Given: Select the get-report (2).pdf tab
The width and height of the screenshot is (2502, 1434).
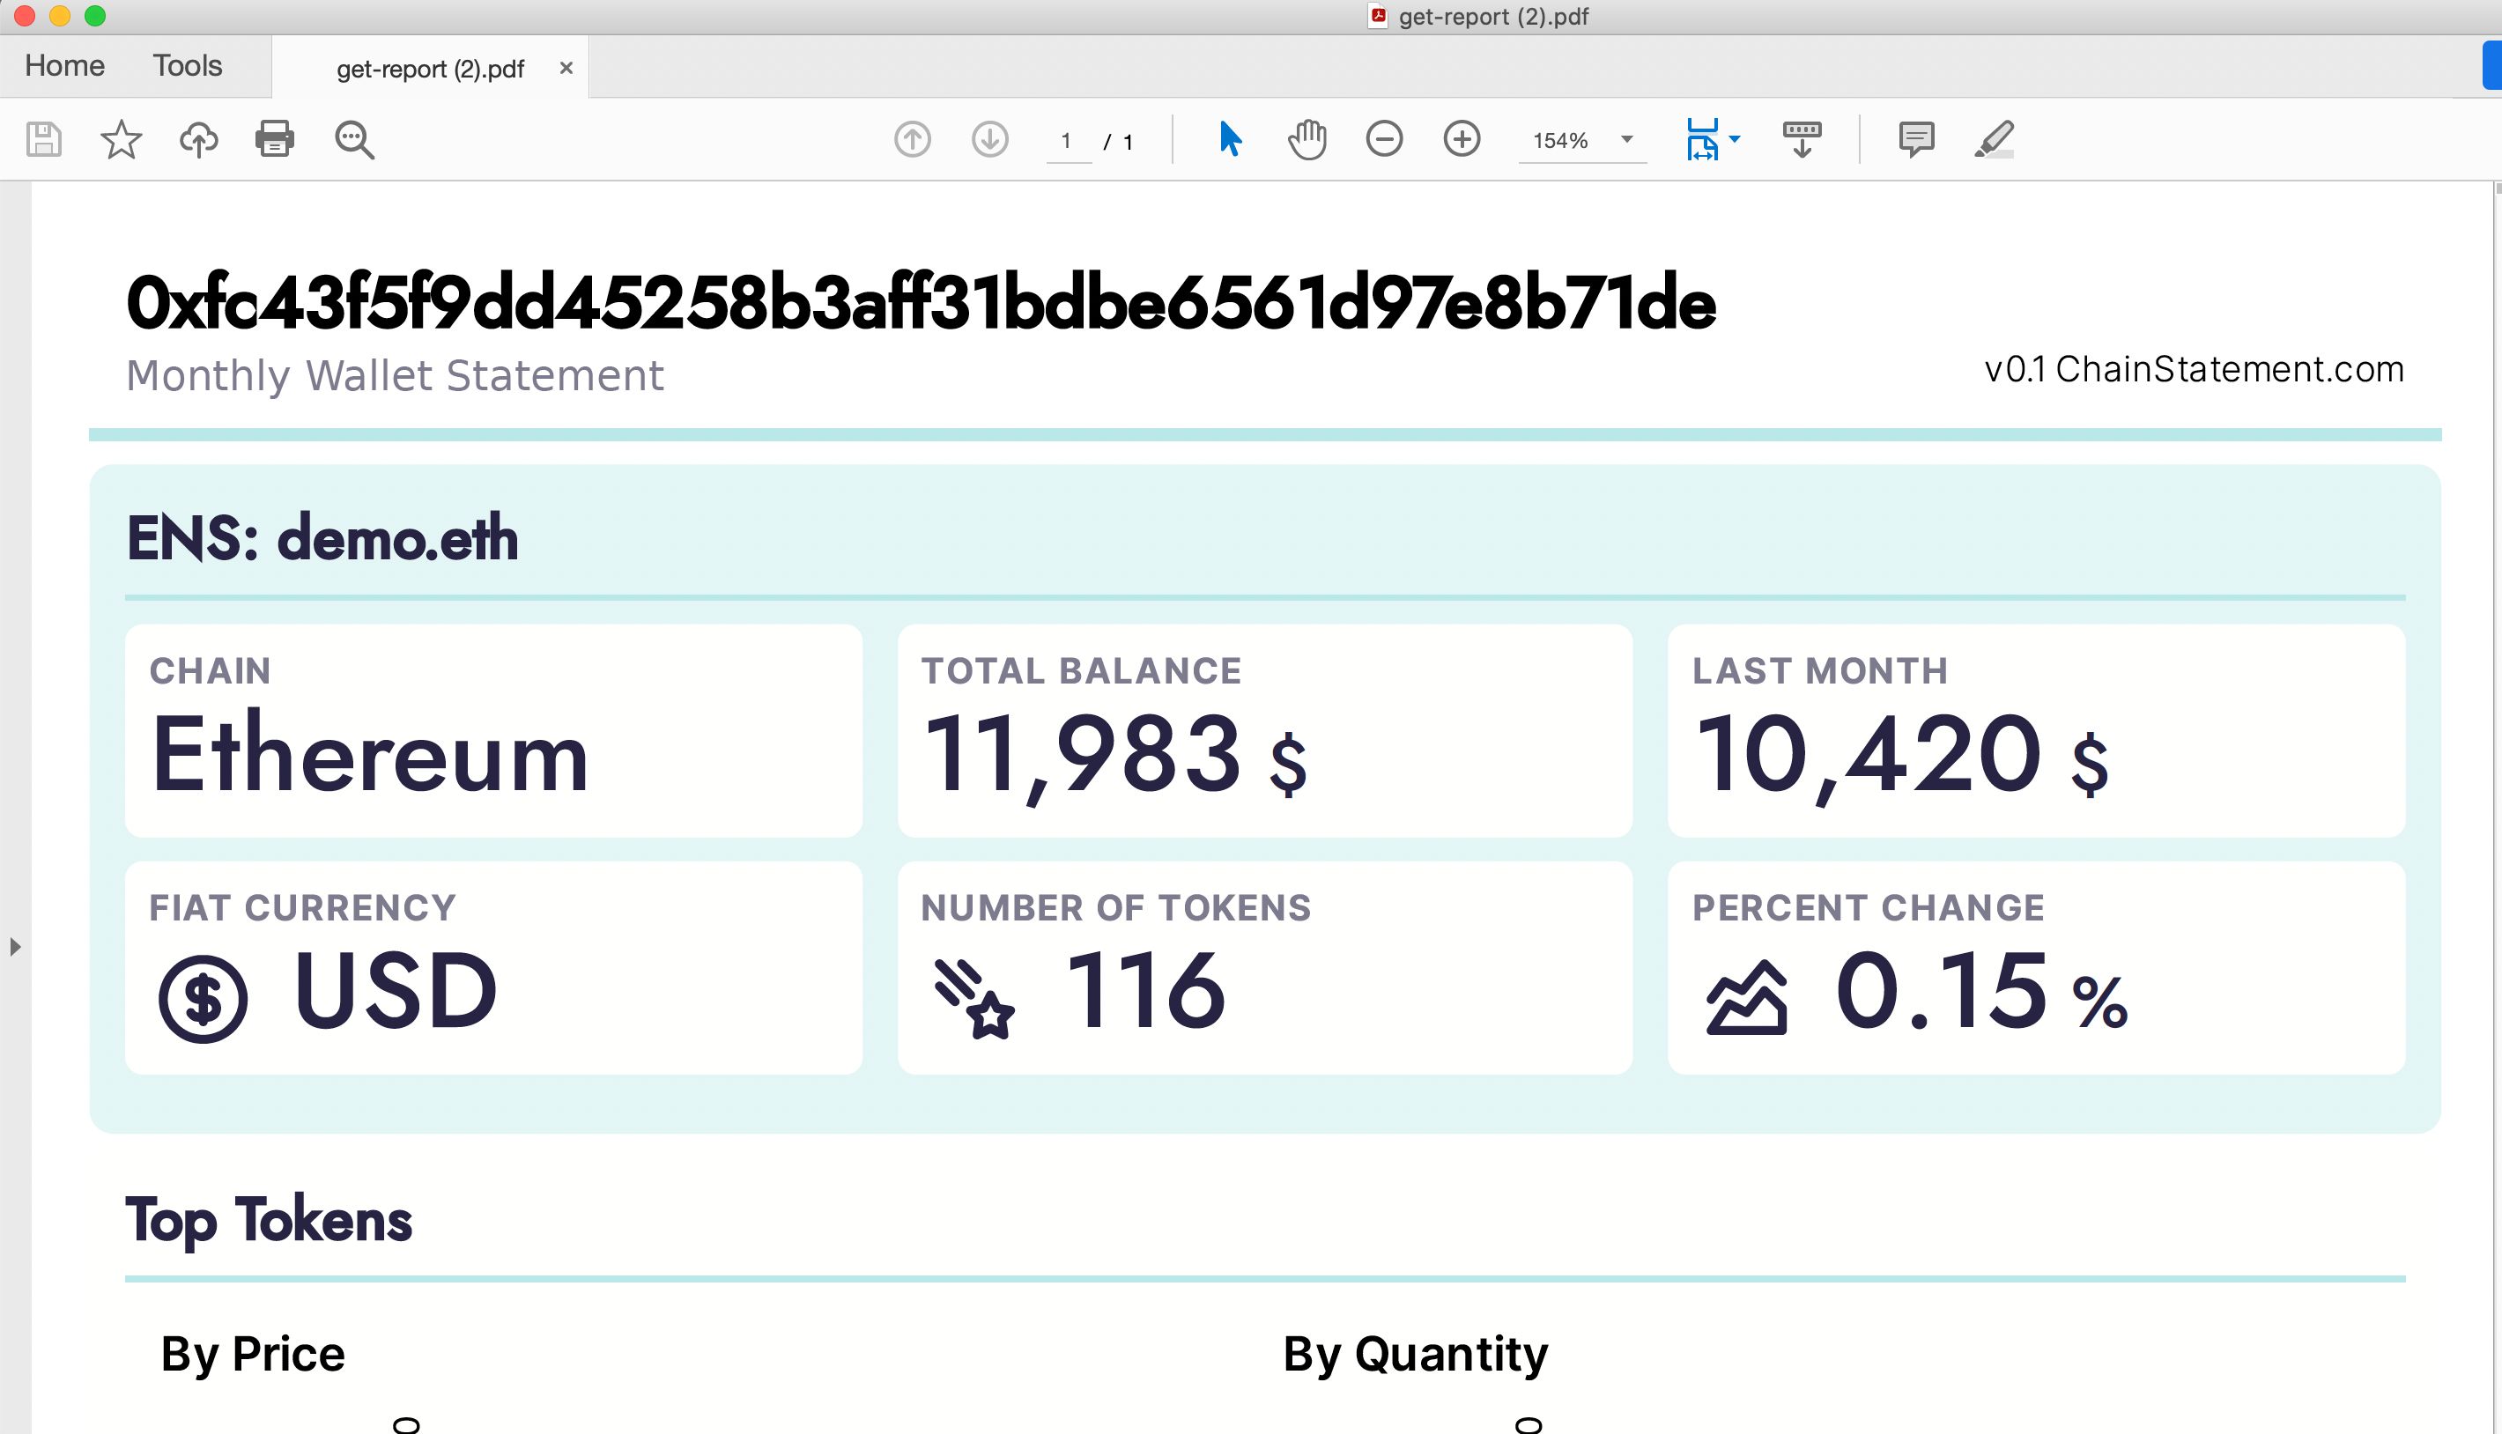Looking at the screenshot, I should point(431,69).
